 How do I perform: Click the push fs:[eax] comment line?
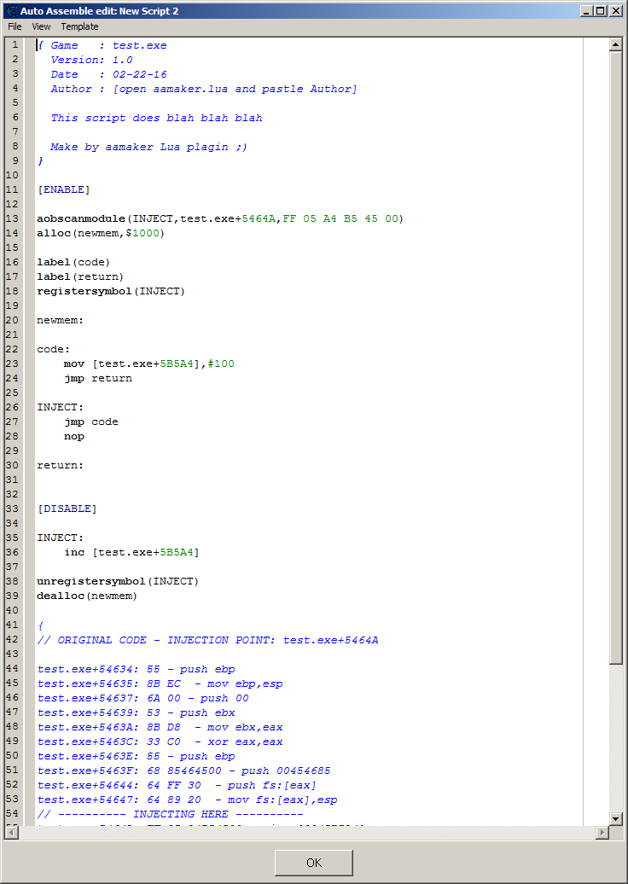pos(177,785)
